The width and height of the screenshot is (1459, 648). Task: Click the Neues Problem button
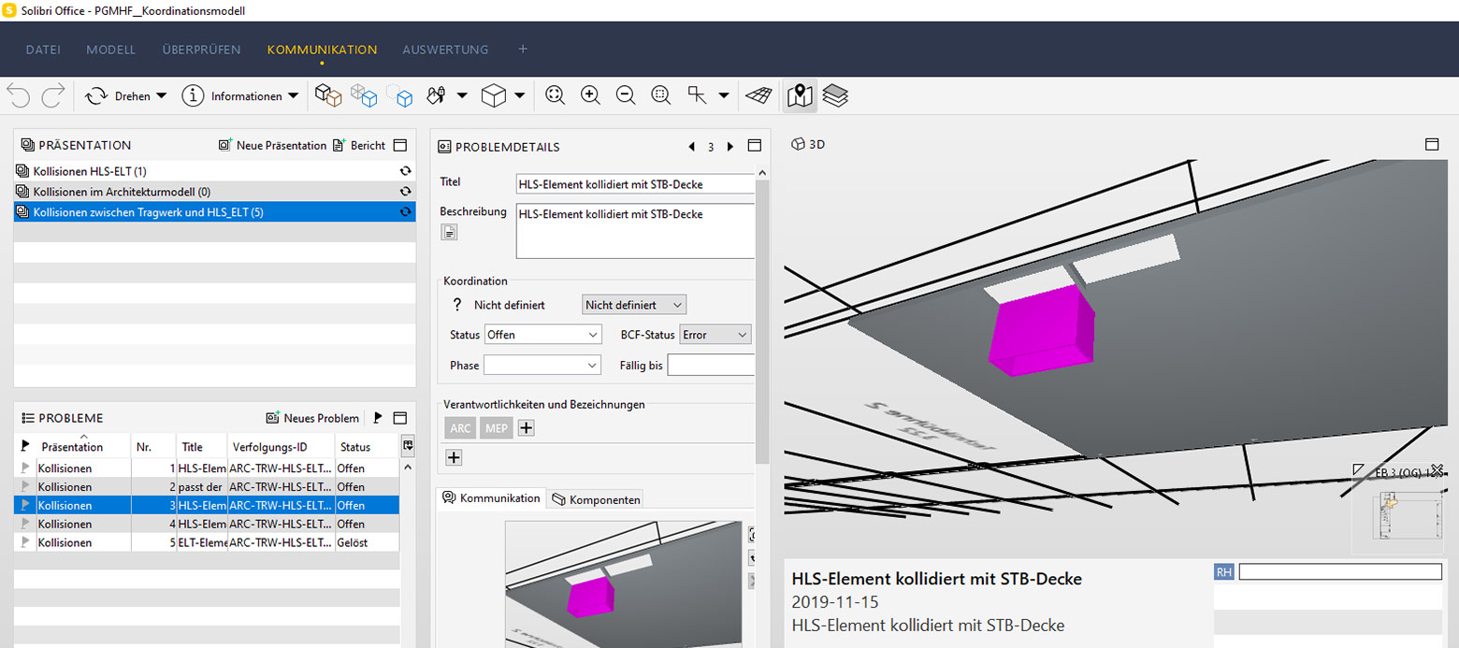[x=312, y=418]
